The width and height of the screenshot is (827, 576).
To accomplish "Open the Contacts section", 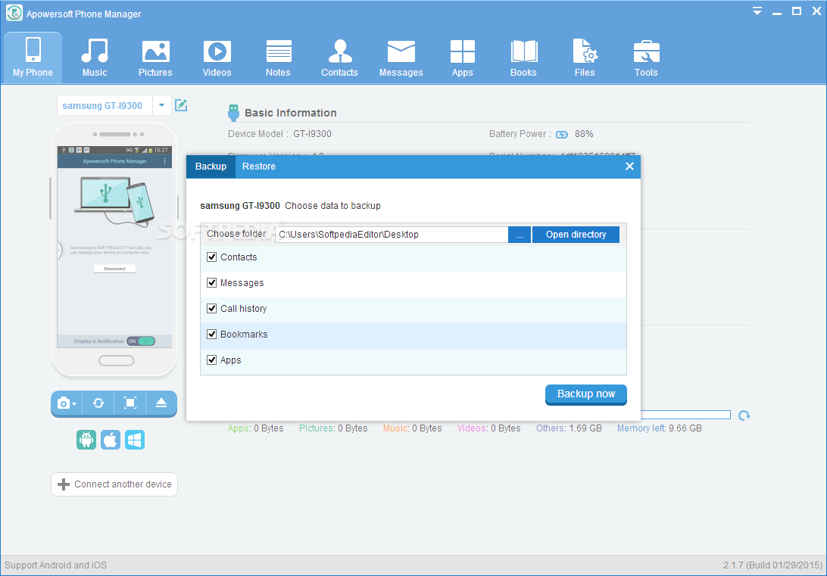I will click(339, 58).
